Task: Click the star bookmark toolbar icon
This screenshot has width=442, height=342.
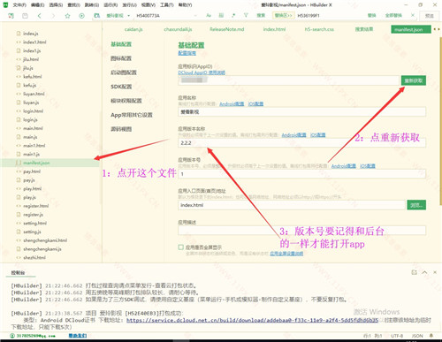Action: click(x=67, y=16)
